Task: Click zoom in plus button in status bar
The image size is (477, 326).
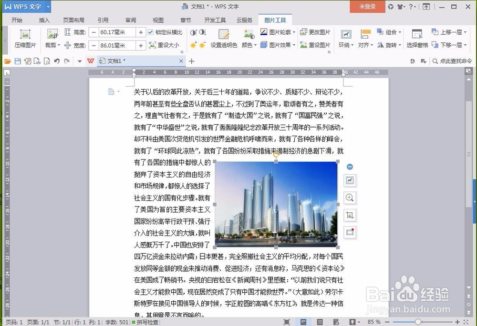Action: click(457, 322)
